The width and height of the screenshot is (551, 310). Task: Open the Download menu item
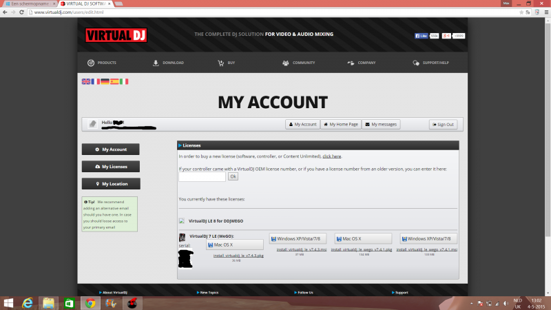(168, 63)
